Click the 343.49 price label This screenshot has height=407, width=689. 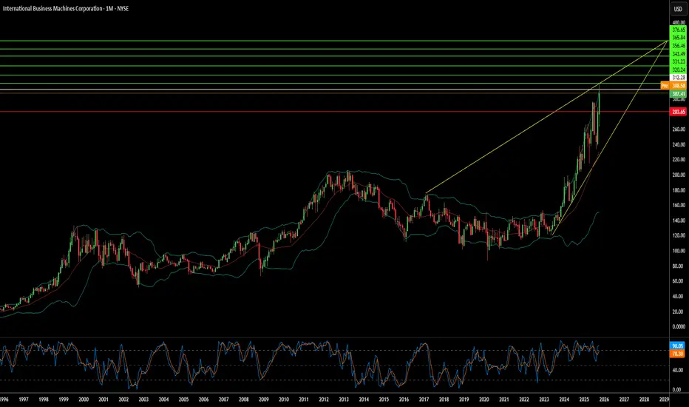pos(678,54)
